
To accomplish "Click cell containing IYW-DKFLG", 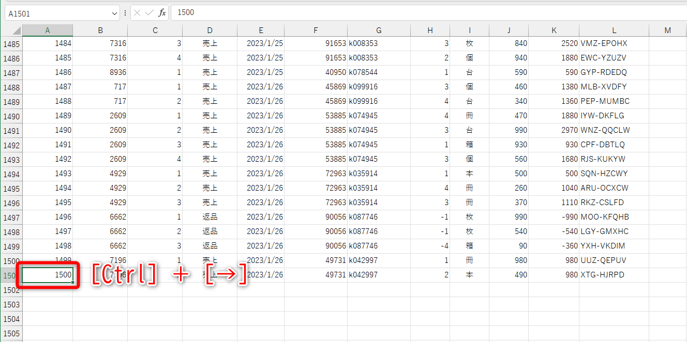I will 614,116.
